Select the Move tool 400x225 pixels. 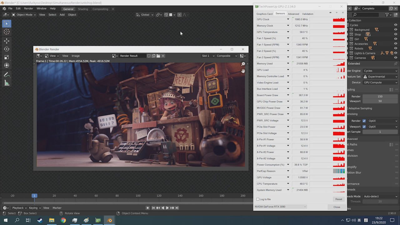7,41
